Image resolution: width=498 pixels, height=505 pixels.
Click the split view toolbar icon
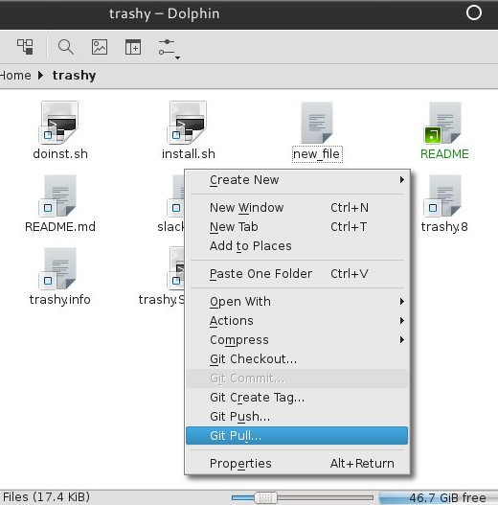pyautogui.click(x=132, y=47)
